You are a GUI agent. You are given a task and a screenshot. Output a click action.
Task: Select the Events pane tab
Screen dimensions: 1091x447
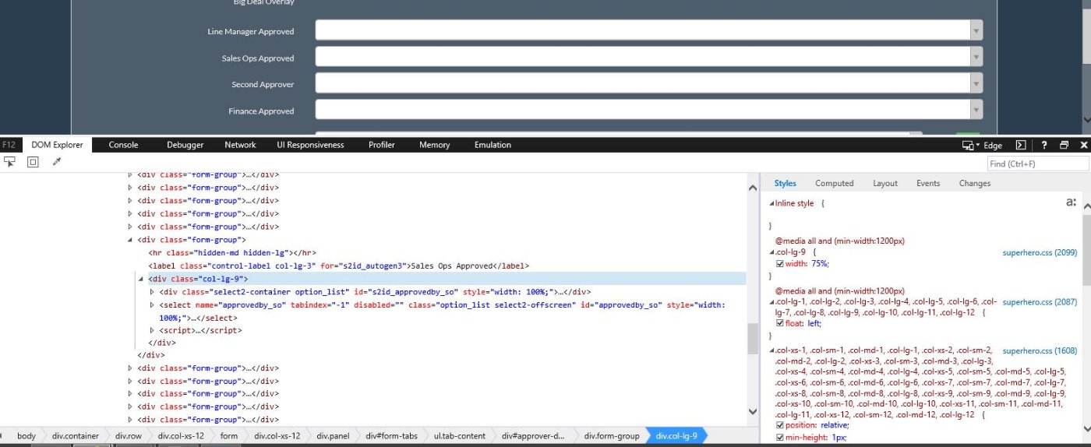(928, 184)
